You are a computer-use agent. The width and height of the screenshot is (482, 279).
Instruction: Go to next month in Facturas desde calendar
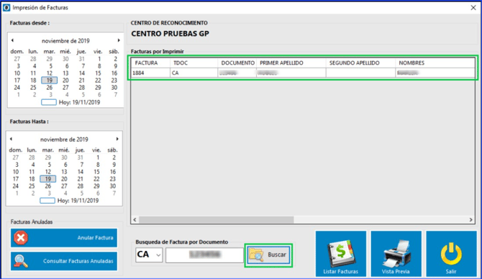point(119,40)
